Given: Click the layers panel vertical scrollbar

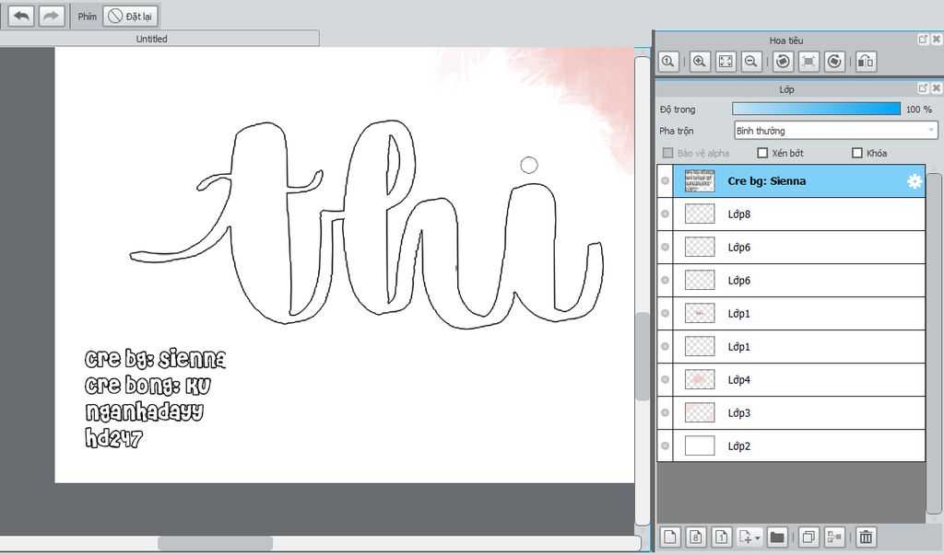Looking at the screenshot, I should [934, 343].
